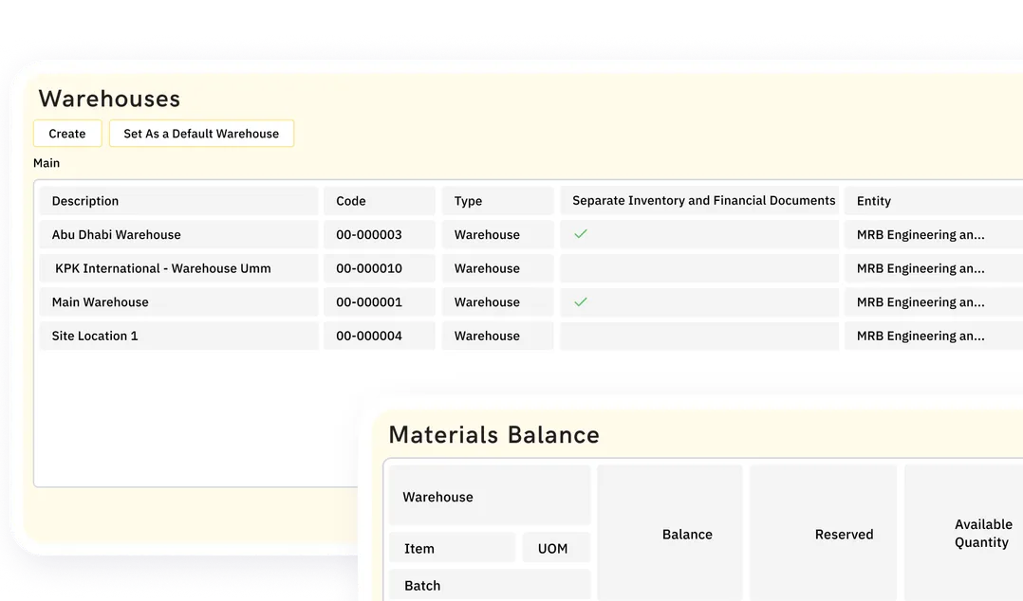Image resolution: width=1023 pixels, height=601 pixels.
Task: Open the Batch filter selector
Action: click(x=490, y=585)
